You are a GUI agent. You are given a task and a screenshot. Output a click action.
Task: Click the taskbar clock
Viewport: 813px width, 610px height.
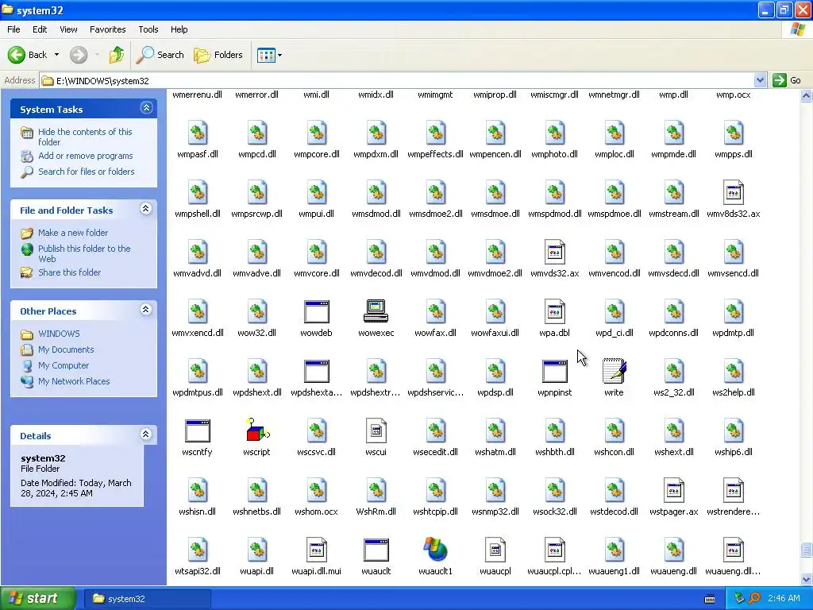coord(784,598)
